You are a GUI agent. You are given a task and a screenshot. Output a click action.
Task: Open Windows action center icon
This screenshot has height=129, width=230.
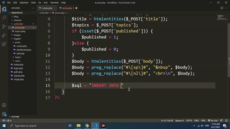[x=225, y=126]
